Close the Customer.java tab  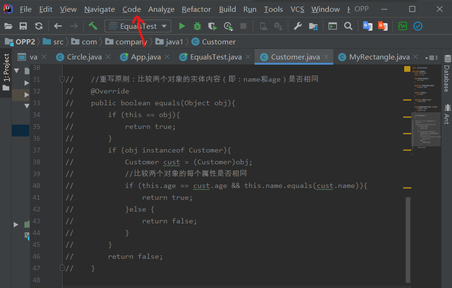[326, 57]
